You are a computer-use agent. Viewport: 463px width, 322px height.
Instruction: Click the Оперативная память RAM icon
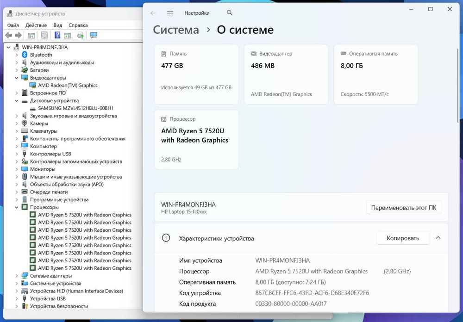pos(343,53)
